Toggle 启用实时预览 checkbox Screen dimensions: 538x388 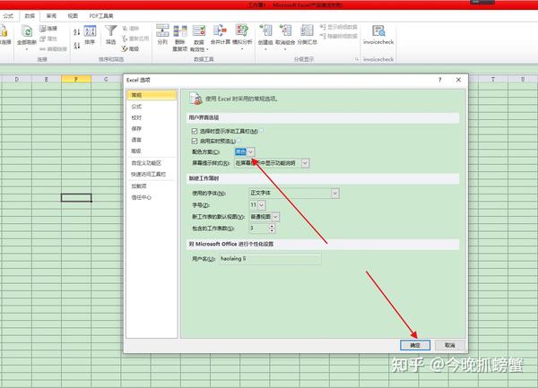click(x=195, y=141)
